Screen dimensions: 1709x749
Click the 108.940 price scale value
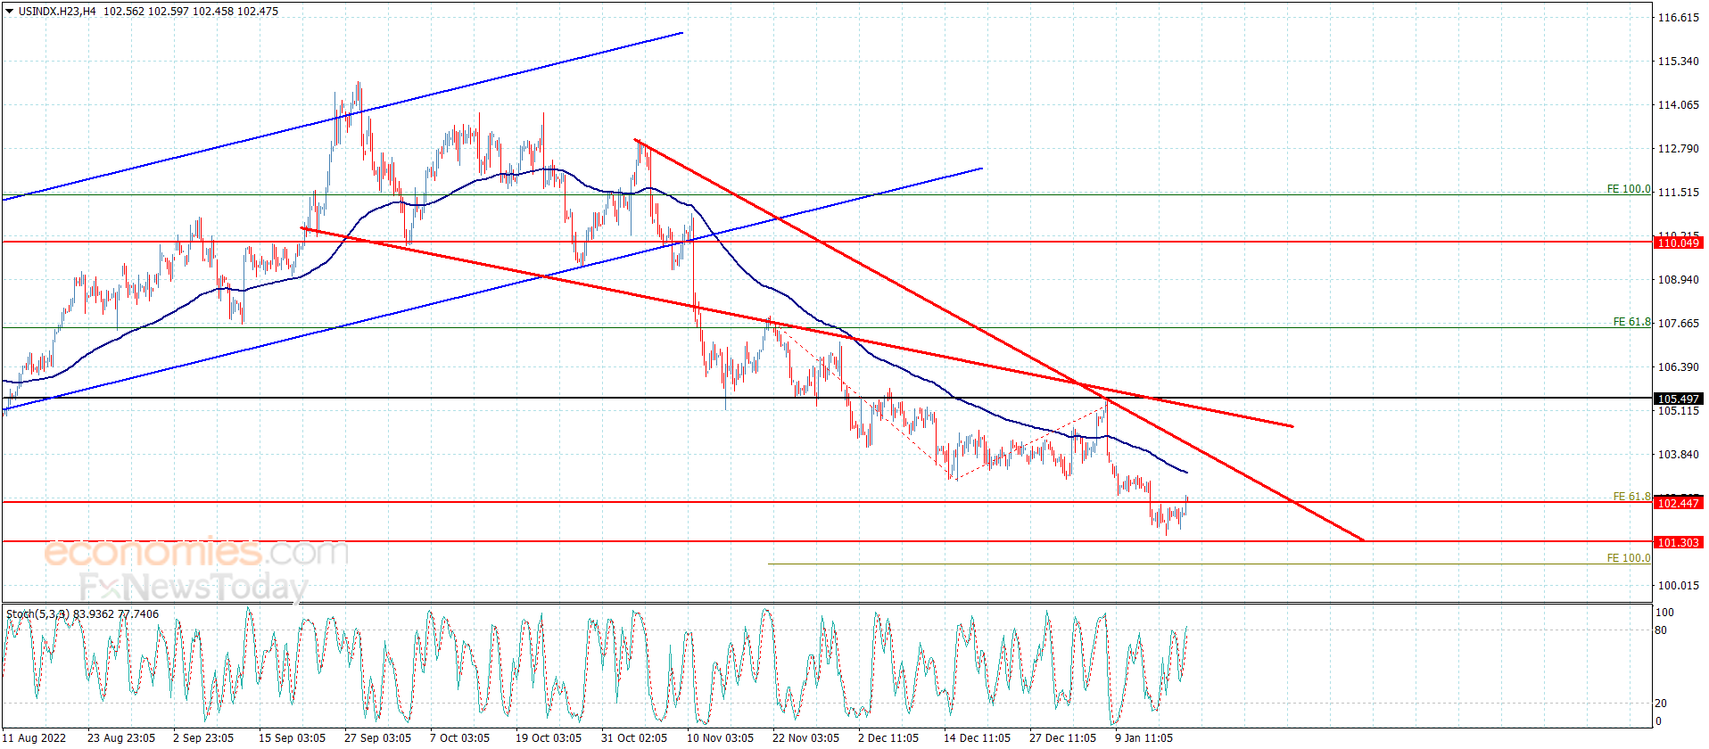pyautogui.click(x=1678, y=280)
